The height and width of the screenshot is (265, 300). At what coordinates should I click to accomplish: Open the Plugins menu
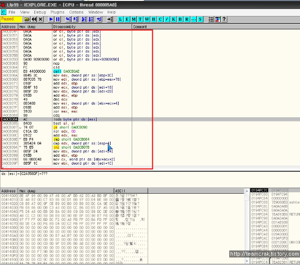point(57,12)
